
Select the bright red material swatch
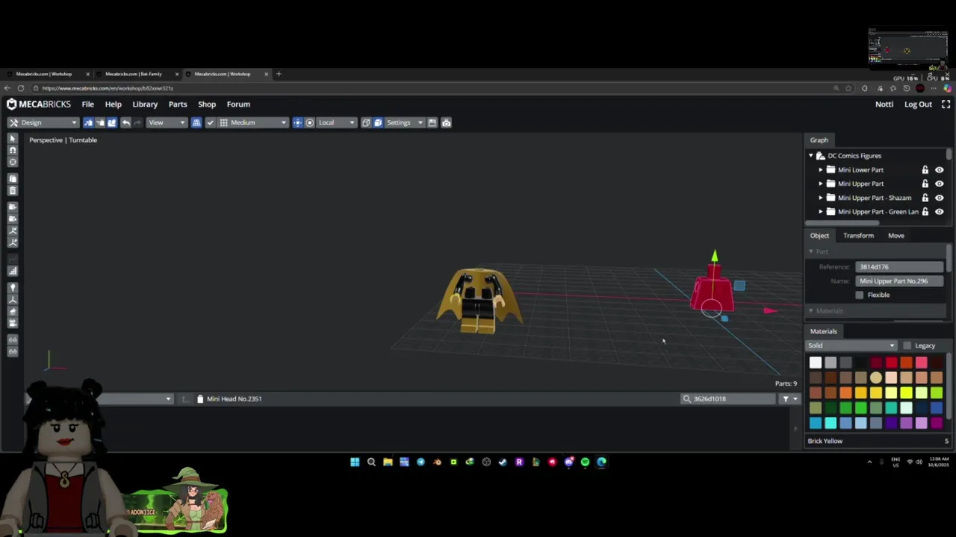892,362
